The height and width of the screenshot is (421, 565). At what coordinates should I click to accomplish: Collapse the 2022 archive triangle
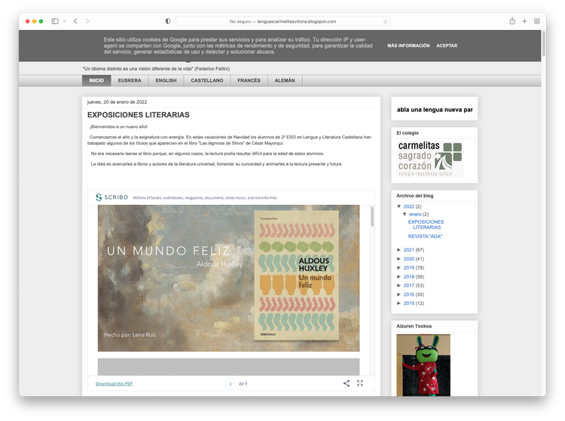(x=399, y=206)
